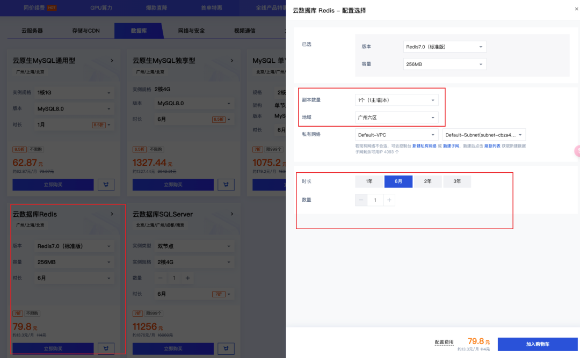Switch to 视频通信 tab

click(244, 31)
